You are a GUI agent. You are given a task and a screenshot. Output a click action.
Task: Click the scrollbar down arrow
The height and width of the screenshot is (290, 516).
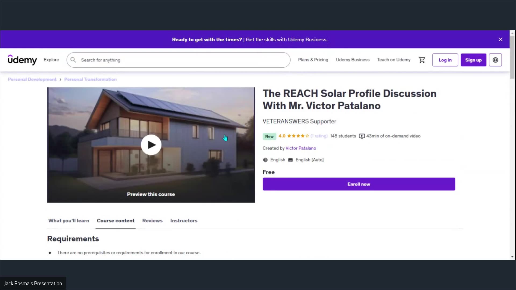click(512, 256)
